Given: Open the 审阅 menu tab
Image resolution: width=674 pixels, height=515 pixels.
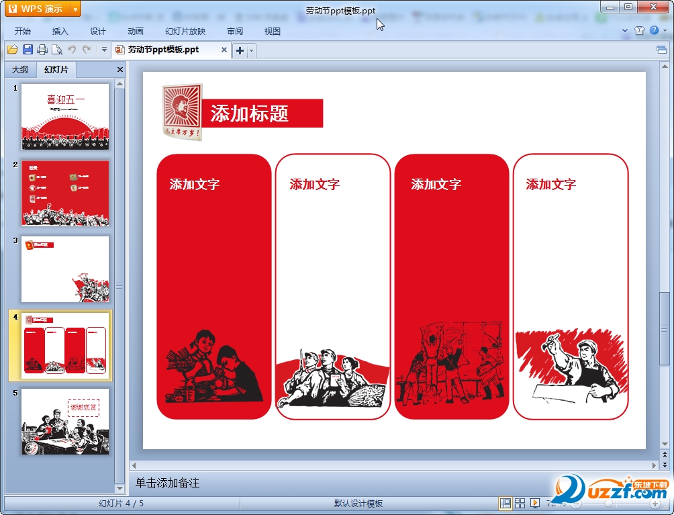Looking at the screenshot, I should pyautogui.click(x=235, y=32).
